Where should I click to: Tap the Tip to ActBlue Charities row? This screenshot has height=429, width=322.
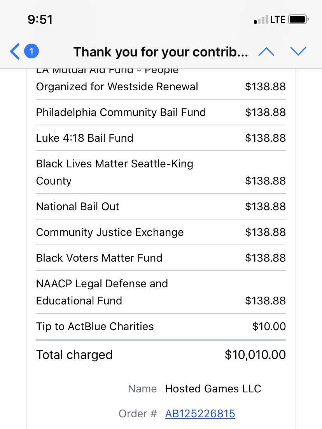(x=95, y=327)
